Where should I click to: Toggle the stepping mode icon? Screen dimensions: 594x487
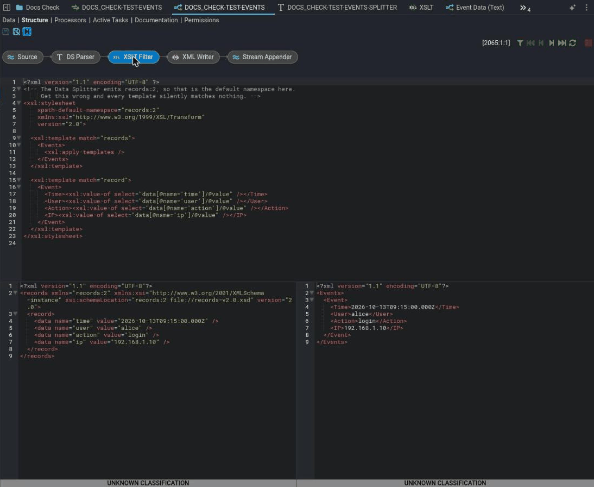tap(27, 32)
